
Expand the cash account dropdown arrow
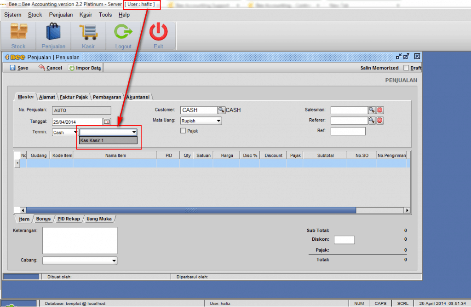[x=134, y=132]
